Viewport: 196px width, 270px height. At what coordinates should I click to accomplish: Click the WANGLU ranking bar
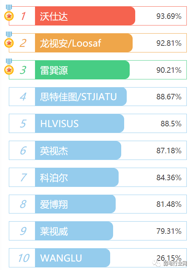73,258
